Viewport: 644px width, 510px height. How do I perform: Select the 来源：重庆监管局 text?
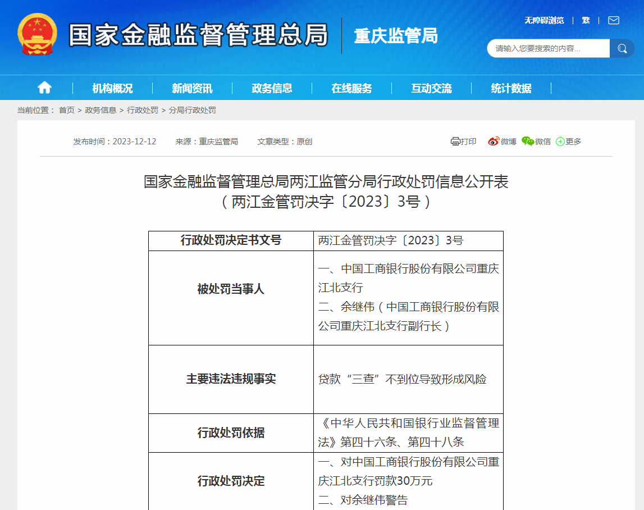(207, 142)
